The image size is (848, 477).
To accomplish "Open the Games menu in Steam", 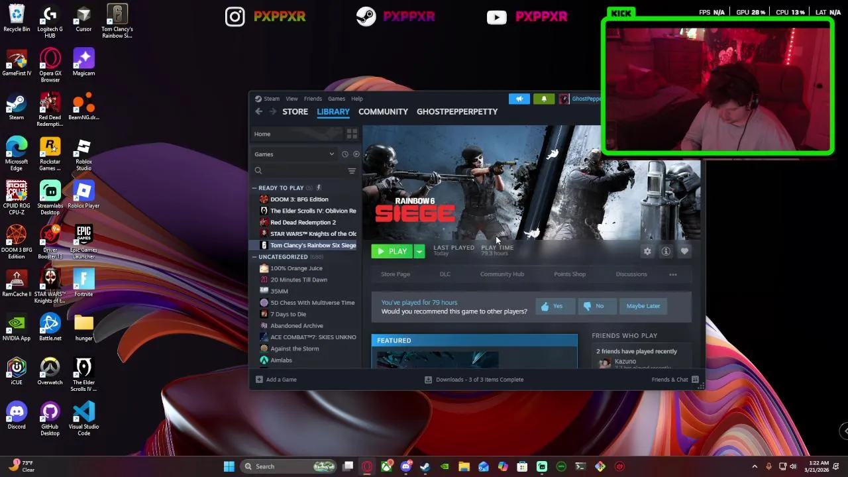I will [x=337, y=99].
